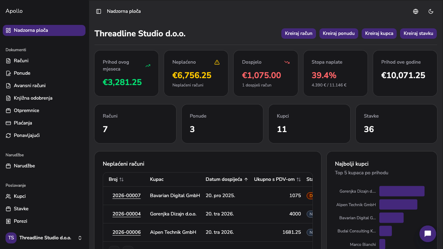Sort table by Broj column arrows
This screenshot has height=249, width=443.
pyautogui.click(x=121, y=179)
